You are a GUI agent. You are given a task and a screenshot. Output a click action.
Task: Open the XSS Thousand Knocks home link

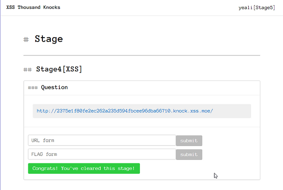pyautogui.click(x=33, y=7)
